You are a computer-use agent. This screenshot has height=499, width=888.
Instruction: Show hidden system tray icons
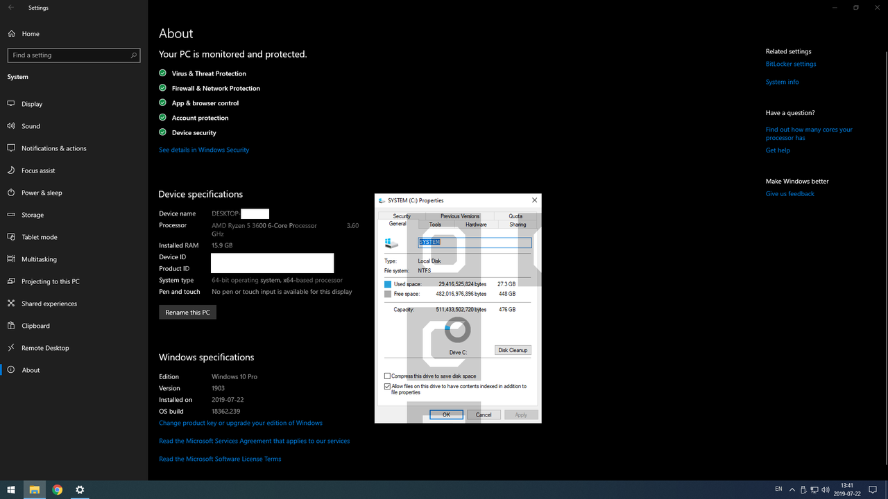pyautogui.click(x=792, y=490)
